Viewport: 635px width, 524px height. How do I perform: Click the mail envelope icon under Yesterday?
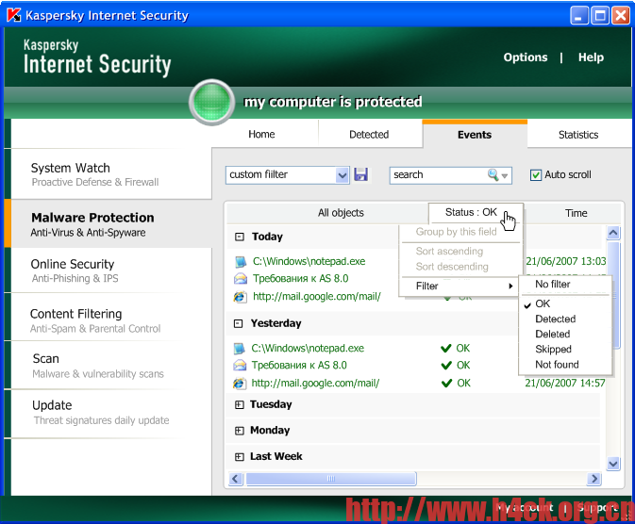point(240,366)
